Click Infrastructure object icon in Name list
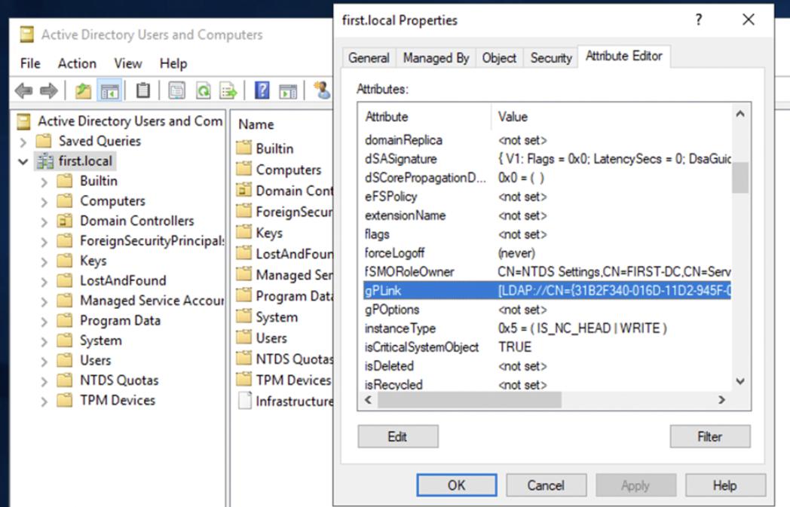The image size is (790, 507). coord(245,401)
